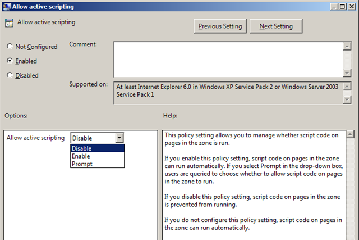The width and height of the screenshot is (359, 240).
Task: Click the Supported on box scroll up arrow
Action: (347, 87)
